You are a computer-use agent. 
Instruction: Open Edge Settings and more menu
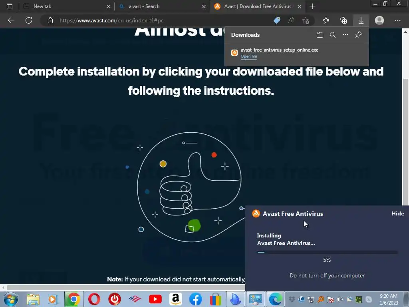[397, 20]
